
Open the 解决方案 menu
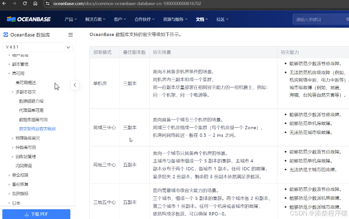pos(95,20)
